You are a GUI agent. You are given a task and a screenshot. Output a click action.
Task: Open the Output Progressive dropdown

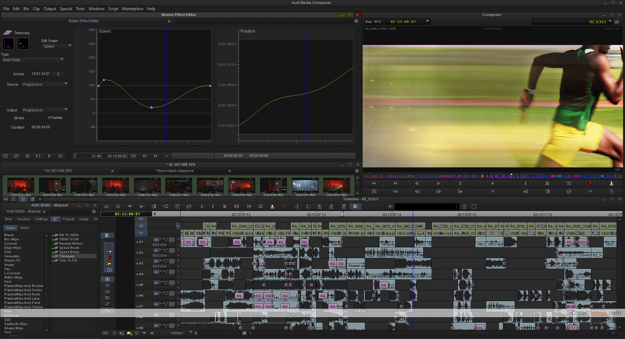45,110
